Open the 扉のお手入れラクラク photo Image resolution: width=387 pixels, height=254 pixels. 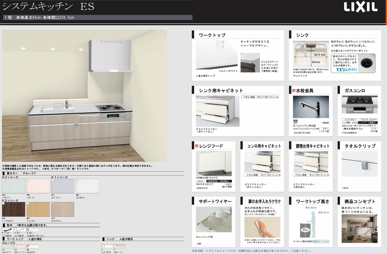262,227
